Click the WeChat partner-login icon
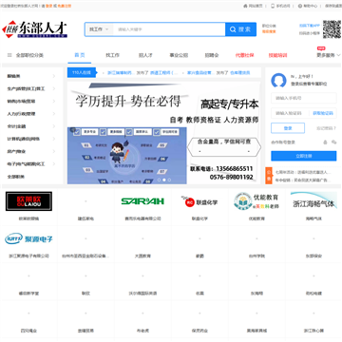This screenshot has height=342, width=342. [333, 142]
